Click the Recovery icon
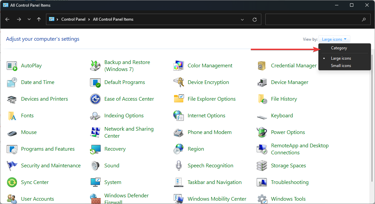The width and height of the screenshot is (375, 204). pyautogui.click(x=95, y=149)
